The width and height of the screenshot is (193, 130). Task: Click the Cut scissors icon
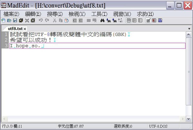(55, 20)
